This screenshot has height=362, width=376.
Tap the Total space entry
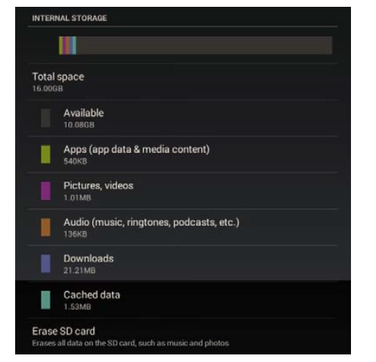(x=182, y=82)
